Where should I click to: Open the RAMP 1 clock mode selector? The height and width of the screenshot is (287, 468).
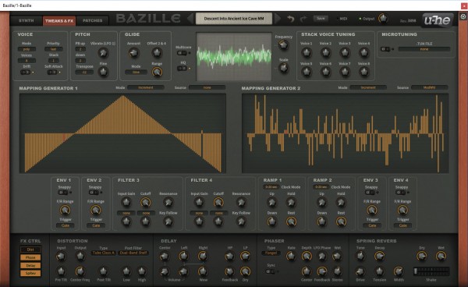point(271,187)
